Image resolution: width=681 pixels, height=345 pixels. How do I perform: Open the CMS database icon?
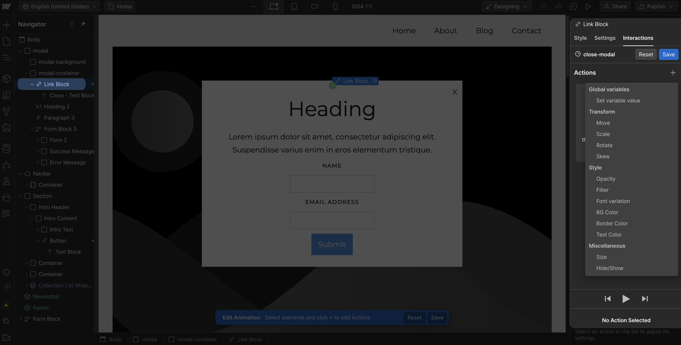pyautogui.click(x=6, y=148)
